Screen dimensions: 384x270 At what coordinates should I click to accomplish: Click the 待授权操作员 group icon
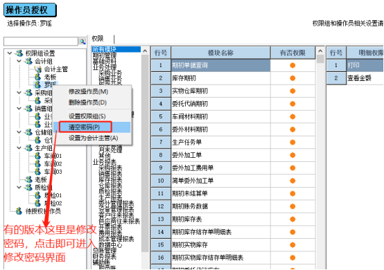coord(19,211)
